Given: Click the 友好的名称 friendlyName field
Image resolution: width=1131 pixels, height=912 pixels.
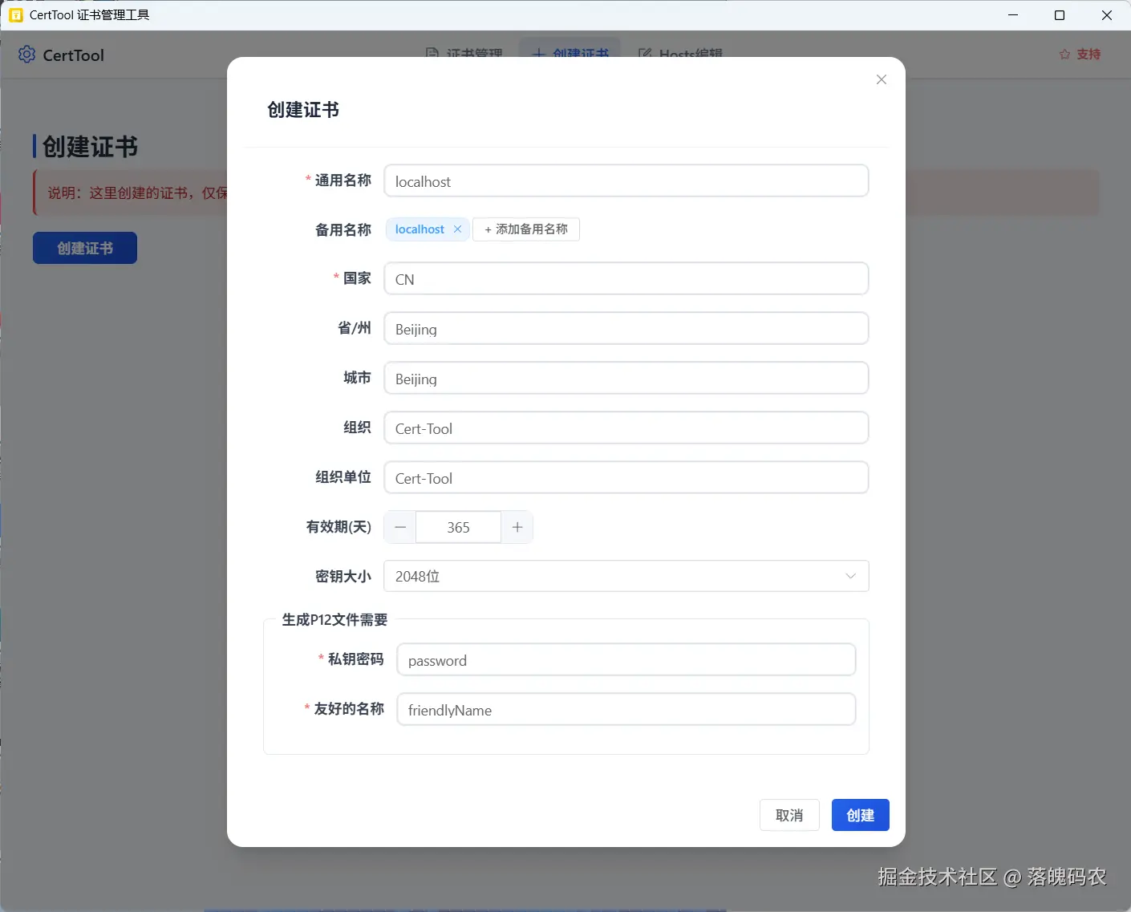Looking at the screenshot, I should 626,710.
